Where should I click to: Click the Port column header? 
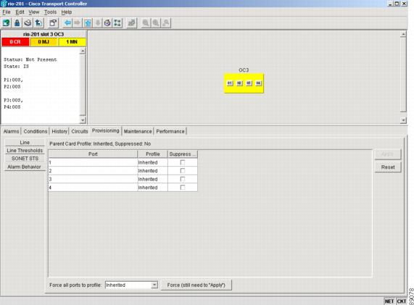(x=93, y=154)
